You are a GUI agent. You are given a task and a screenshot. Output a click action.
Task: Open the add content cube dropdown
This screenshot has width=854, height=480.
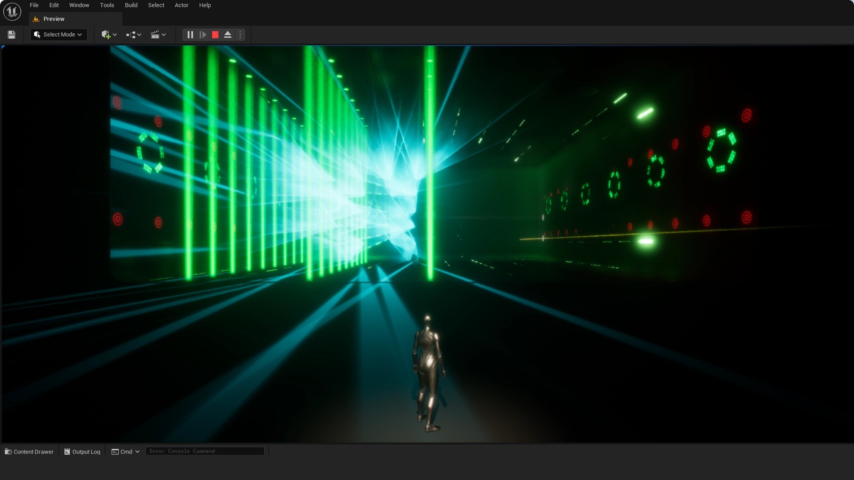pos(109,35)
